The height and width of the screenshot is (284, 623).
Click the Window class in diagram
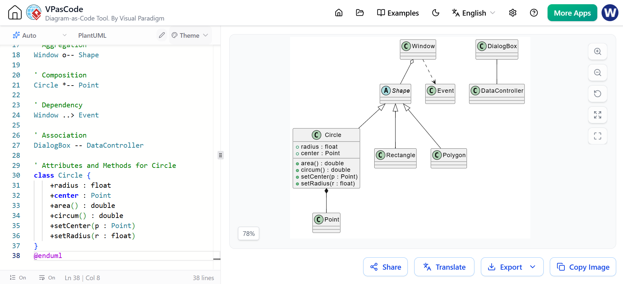tap(418, 49)
